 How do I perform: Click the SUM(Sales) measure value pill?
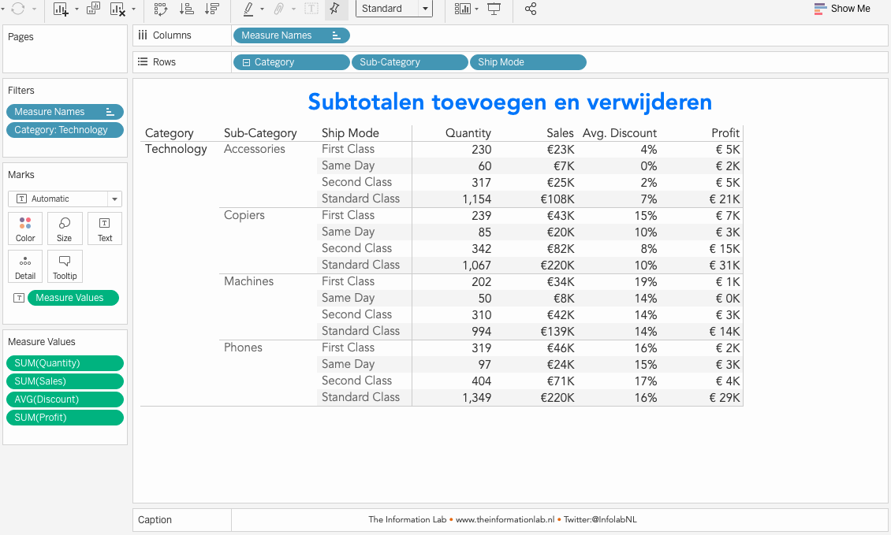pos(65,381)
